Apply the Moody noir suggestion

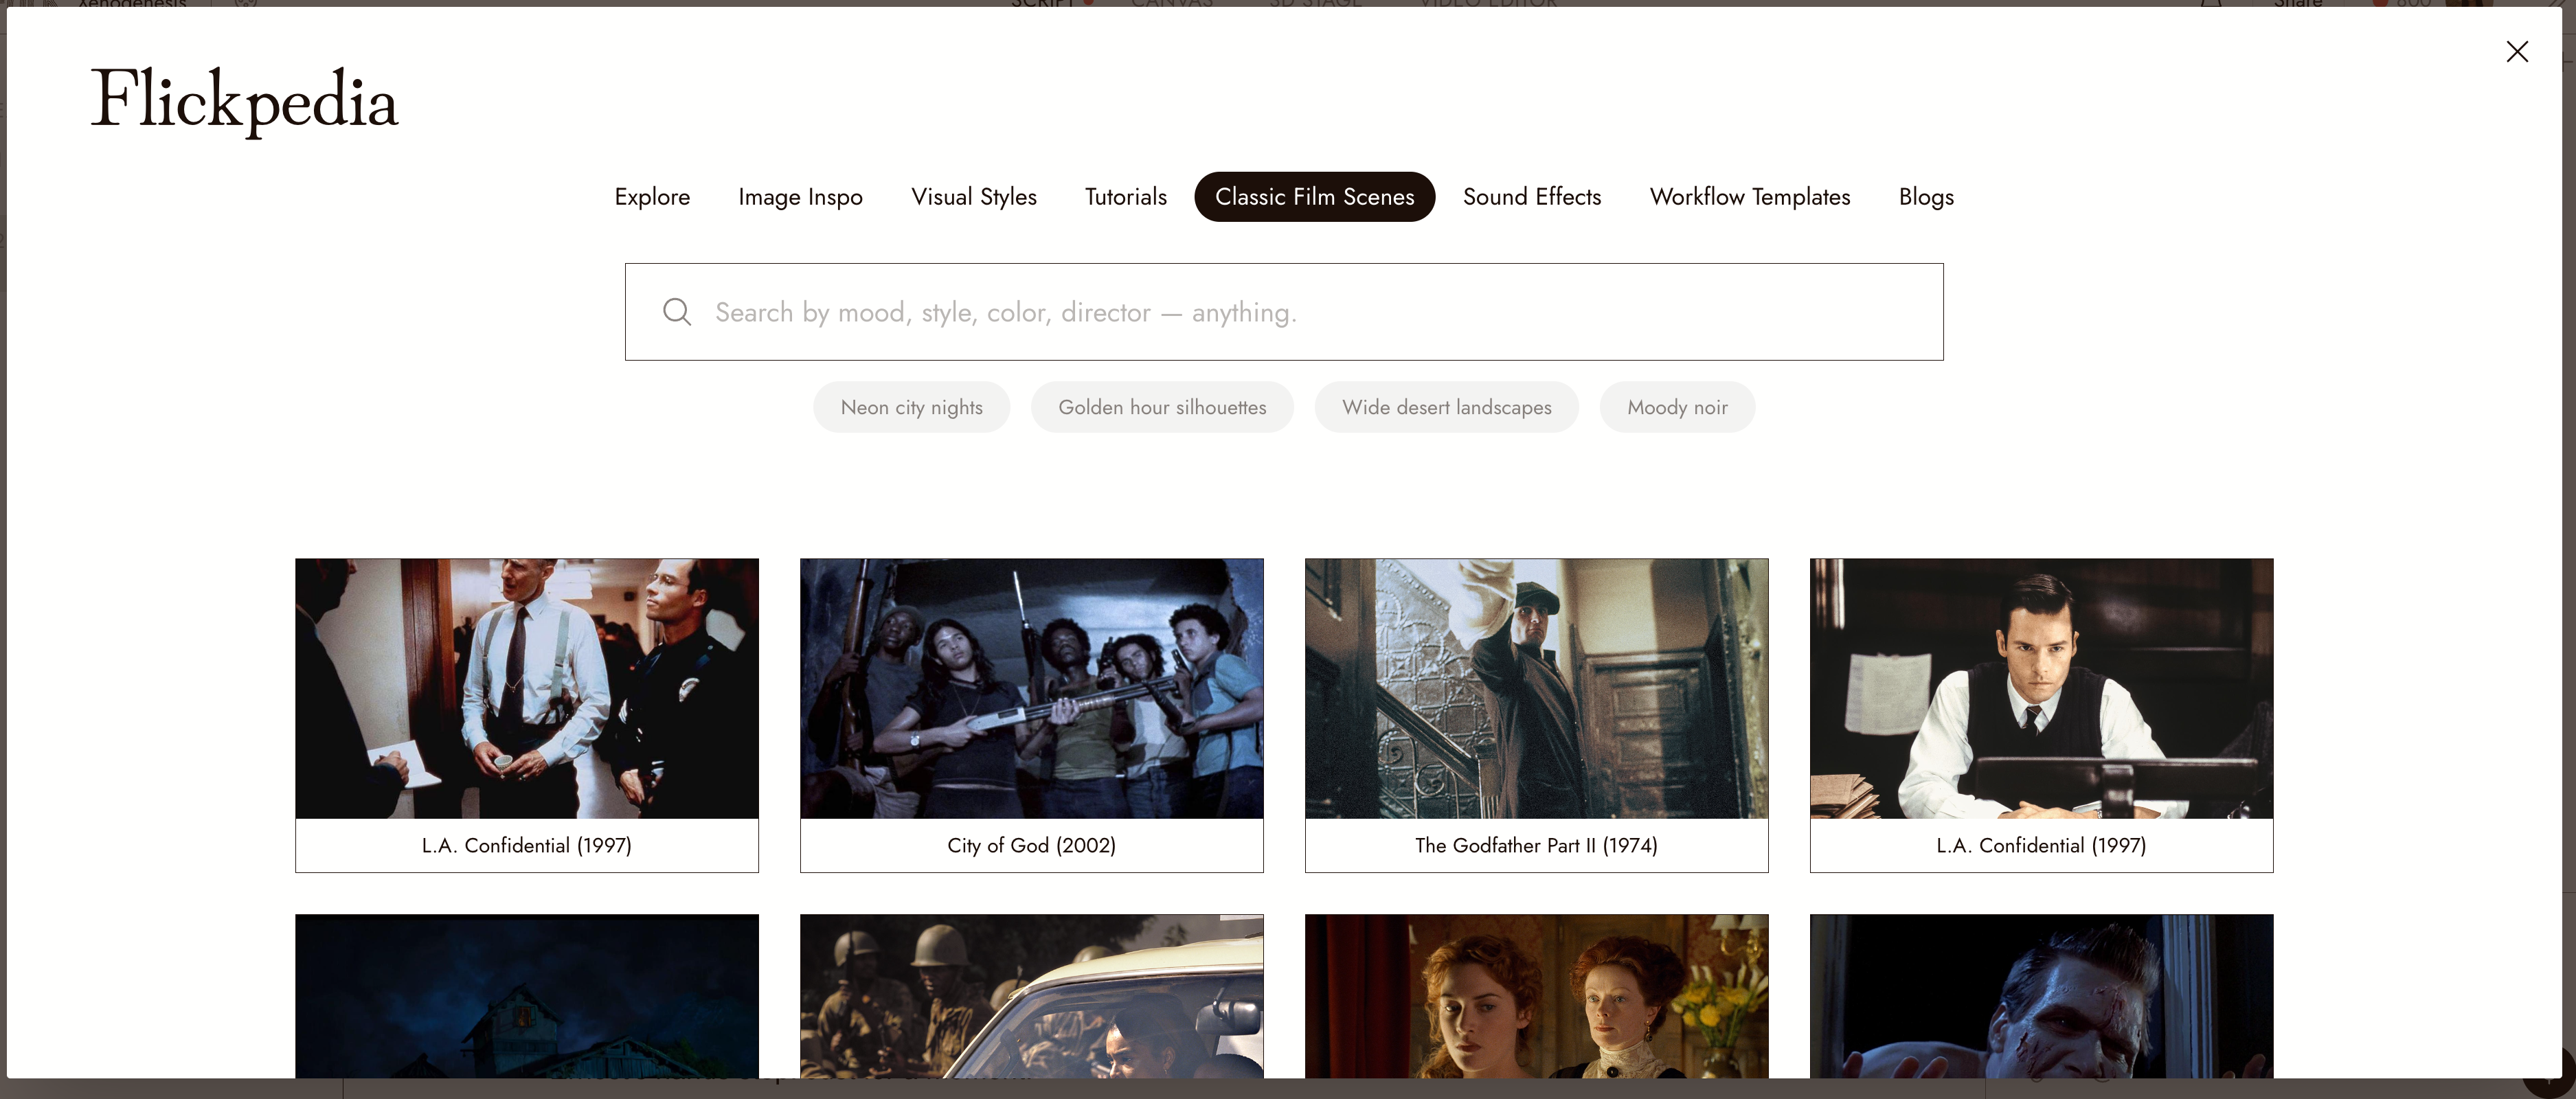point(1677,407)
